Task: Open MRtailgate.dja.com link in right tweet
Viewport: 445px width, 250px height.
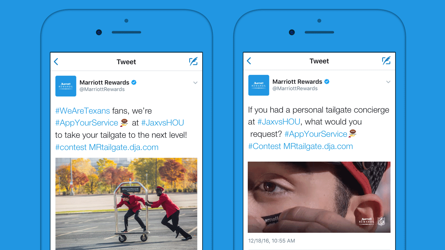Action: [x=318, y=146]
